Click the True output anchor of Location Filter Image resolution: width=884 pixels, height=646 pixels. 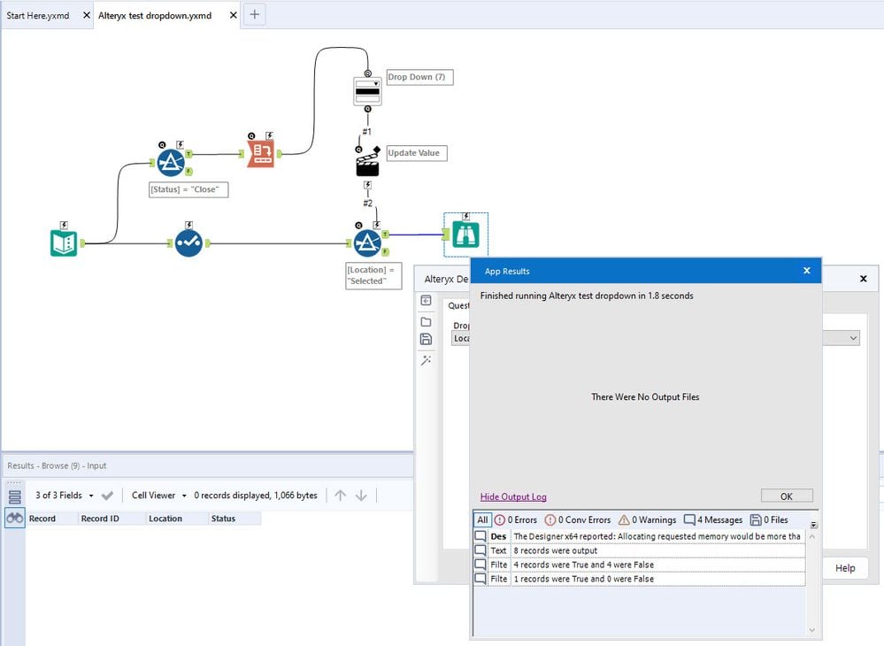tap(386, 235)
